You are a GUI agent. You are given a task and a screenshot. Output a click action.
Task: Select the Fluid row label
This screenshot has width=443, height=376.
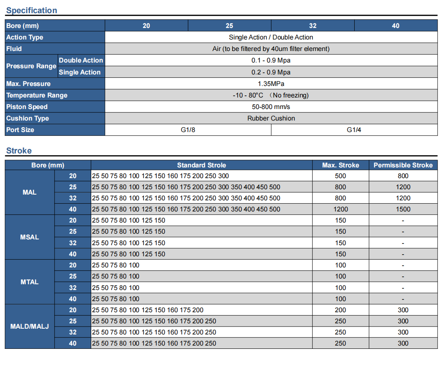coord(14,49)
